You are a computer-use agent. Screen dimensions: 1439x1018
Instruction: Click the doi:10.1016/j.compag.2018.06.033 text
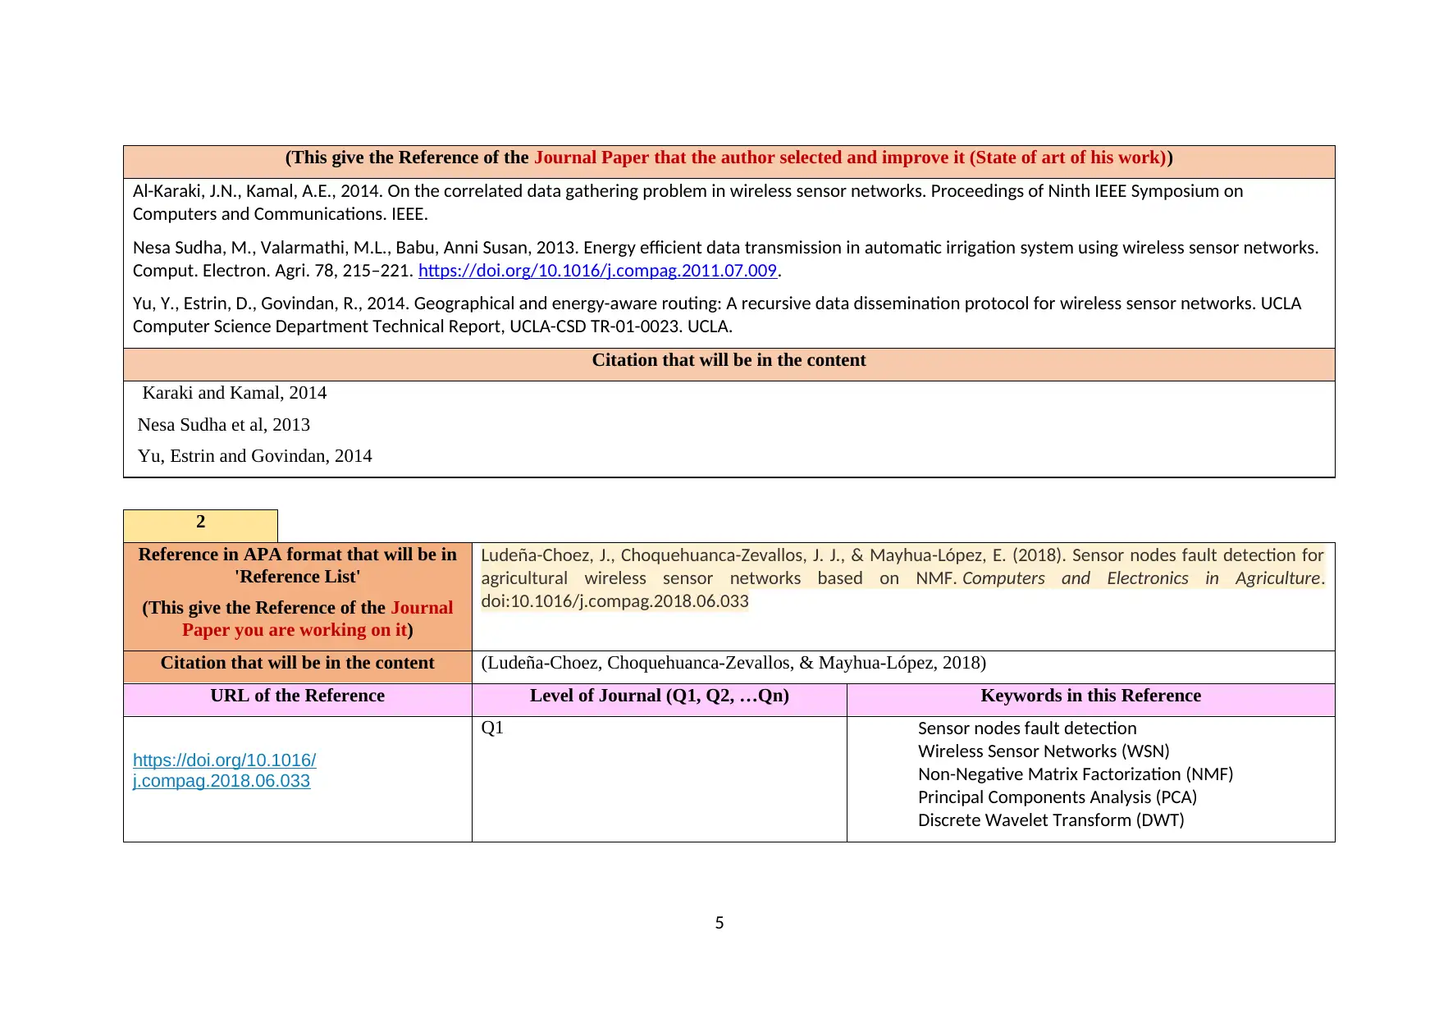pos(614,601)
